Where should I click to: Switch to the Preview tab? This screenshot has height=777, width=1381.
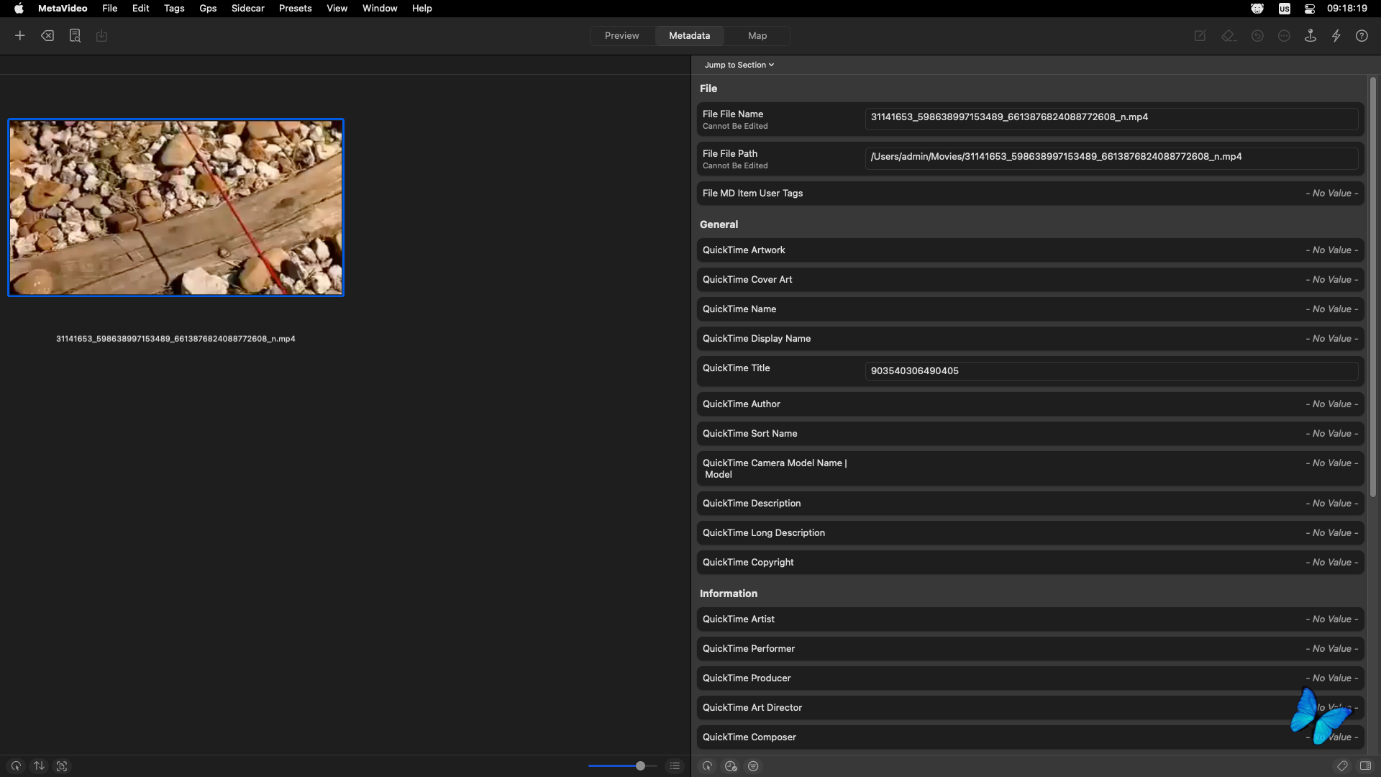tap(621, 35)
